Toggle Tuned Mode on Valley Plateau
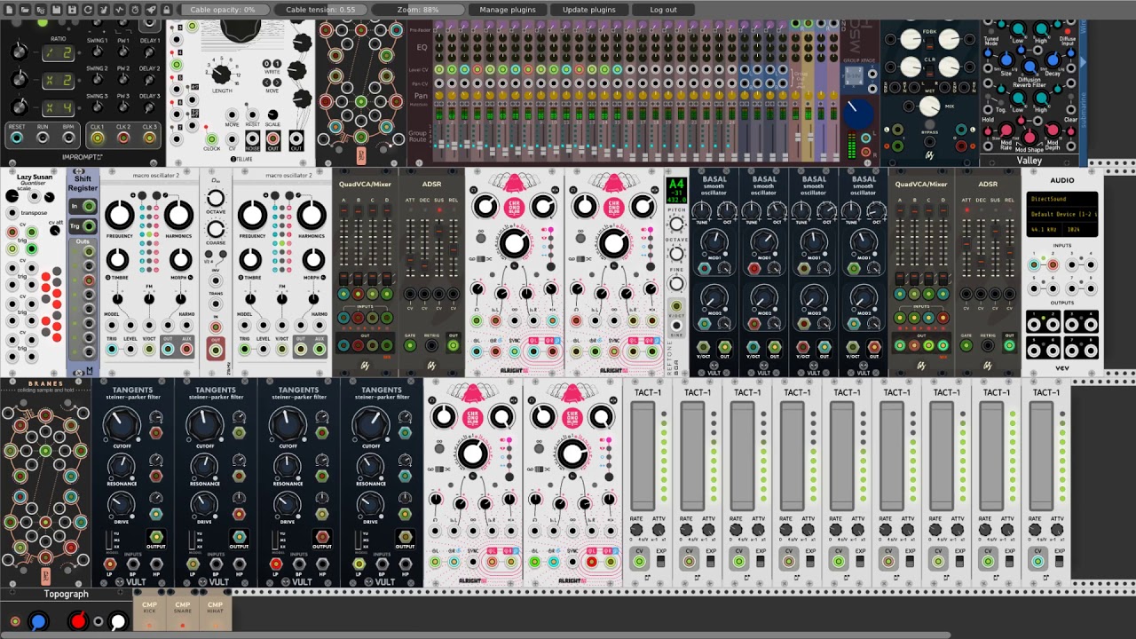Viewport: 1136px width, 639px height. click(990, 29)
